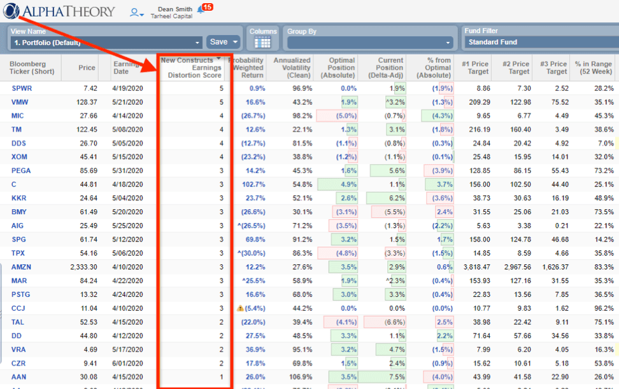Open the AMZN ticker link
Viewport: 619px width, 389px height.
21,267
